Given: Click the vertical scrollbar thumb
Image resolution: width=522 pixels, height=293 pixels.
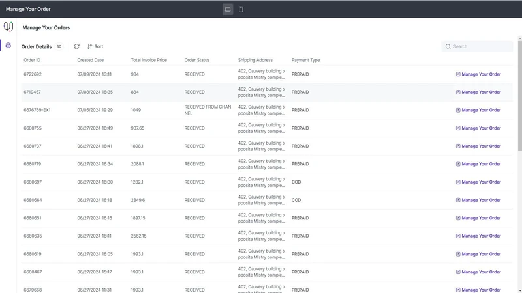Looking at the screenshot, I should tap(519, 96).
